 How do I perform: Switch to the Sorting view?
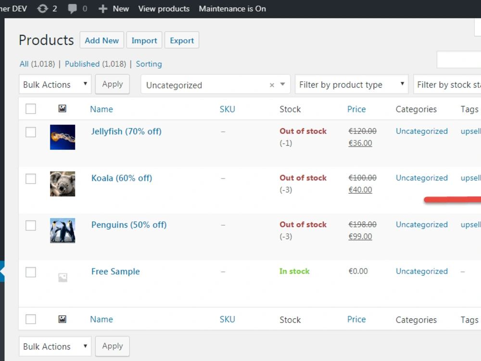149,64
